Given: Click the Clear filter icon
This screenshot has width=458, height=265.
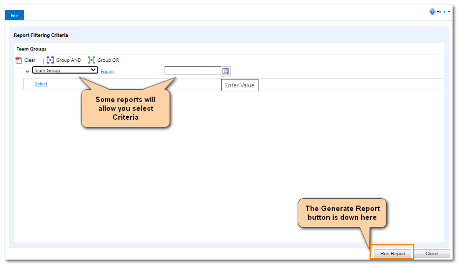Looking at the screenshot, I should pos(19,60).
